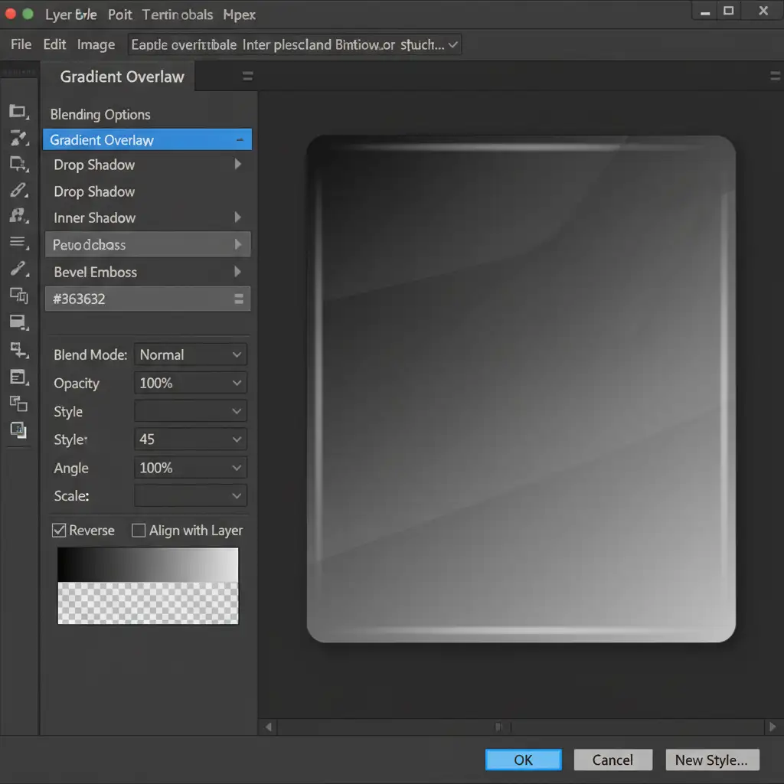Click the list panel icon in toolbar
The width and height of the screenshot is (784, 784).
(18, 377)
